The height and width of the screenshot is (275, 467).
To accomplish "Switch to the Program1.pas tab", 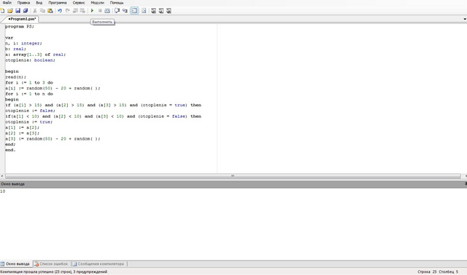I will pos(21,19).
